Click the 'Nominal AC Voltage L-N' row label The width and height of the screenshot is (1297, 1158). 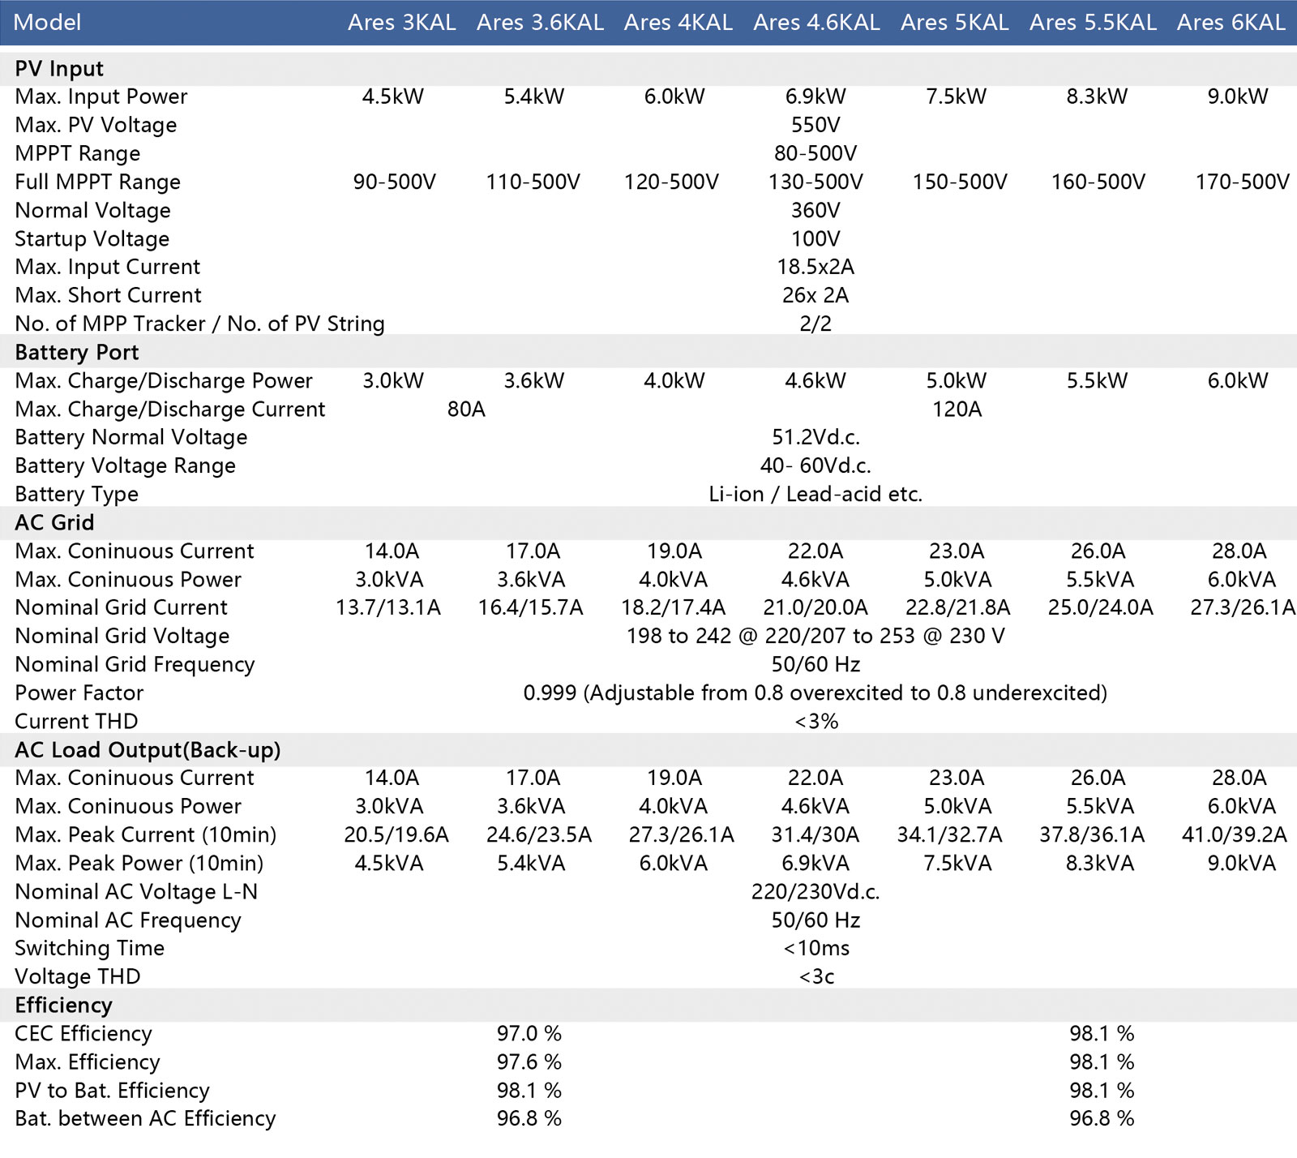pyautogui.click(x=136, y=892)
